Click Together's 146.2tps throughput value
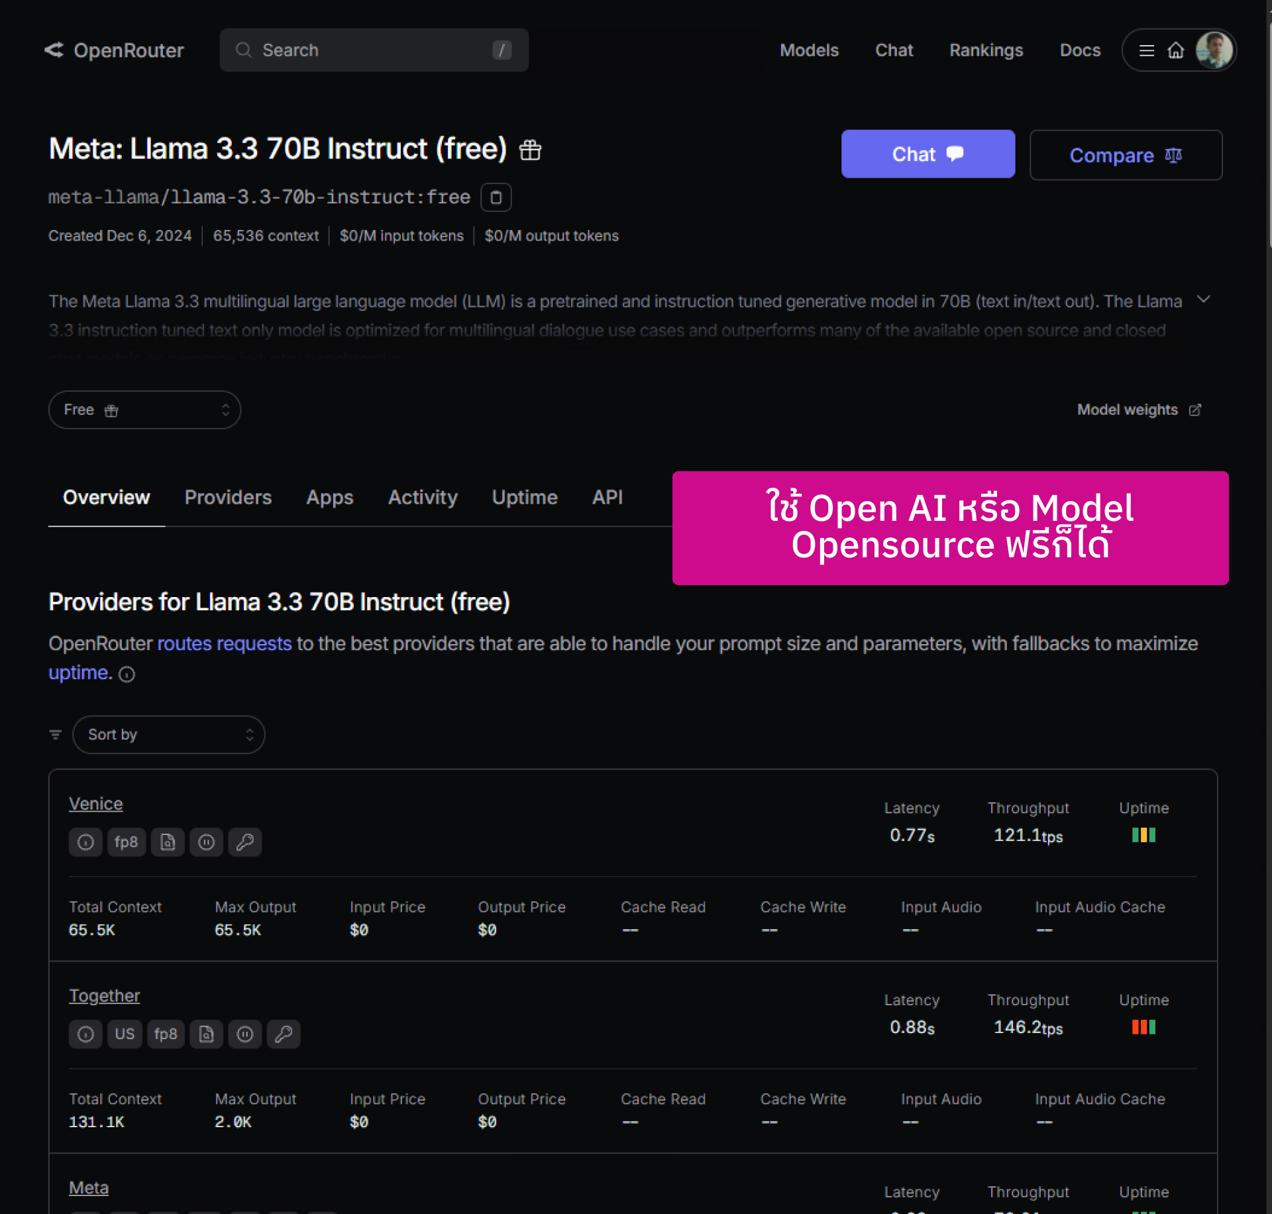The image size is (1272, 1214). pyautogui.click(x=1028, y=1028)
